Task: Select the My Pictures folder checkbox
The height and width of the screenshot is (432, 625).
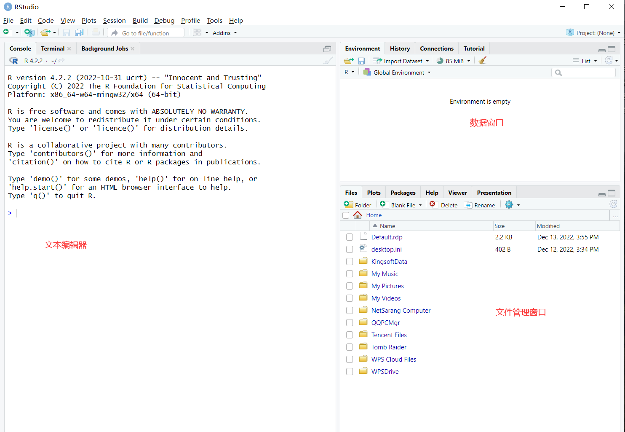Action: pos(350,286)
